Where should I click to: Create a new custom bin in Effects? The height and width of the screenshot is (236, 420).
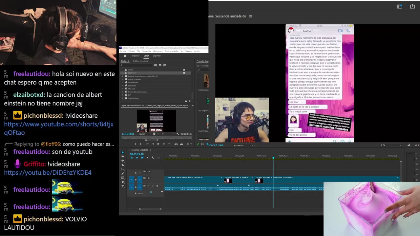pos(186,101)
